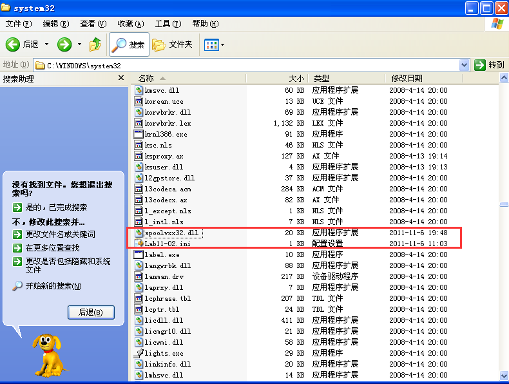
Task: Open the 收藏(A) menu
Action: [131, 24]
